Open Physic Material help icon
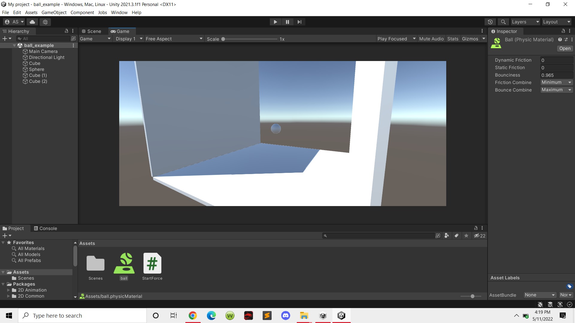 pos(560,39)
